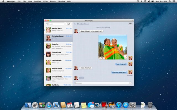Launch iTunes from the Dock
Screen dimensions: 177x110
tap(119, 105)
